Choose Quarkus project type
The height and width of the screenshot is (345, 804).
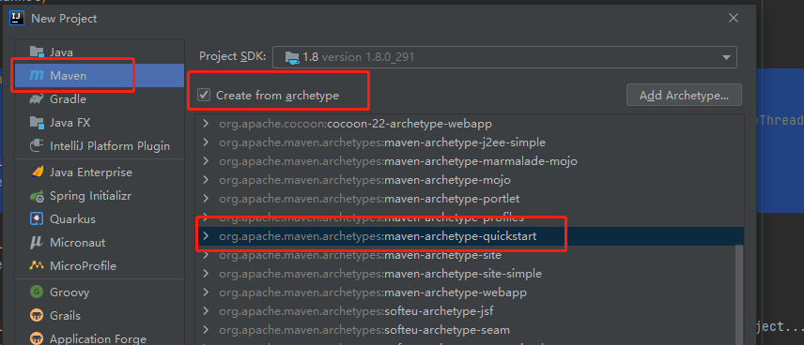[100, 219]
